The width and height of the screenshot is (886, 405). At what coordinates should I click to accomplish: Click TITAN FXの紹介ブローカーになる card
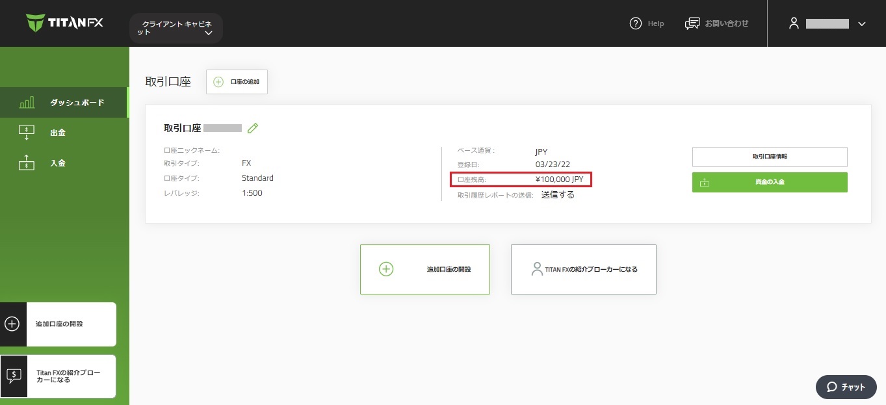coord(584,269)
